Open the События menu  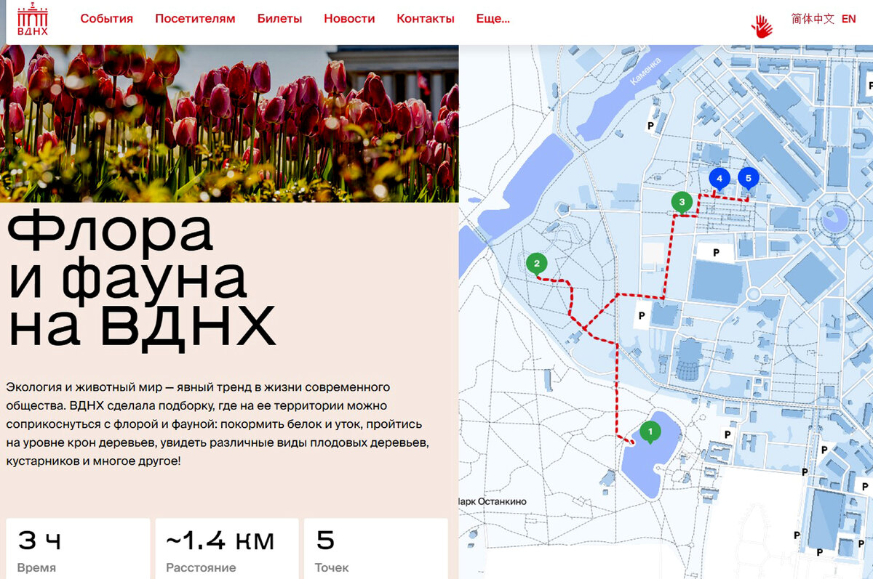click(x=107, y=19)
